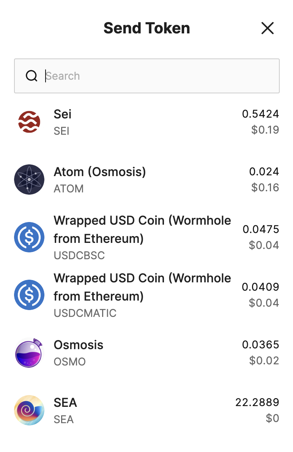The width and height of the screenshot is (293, 452).
Task: Select the Osmosis potion flask icon
Action: (x=29, y=353)
